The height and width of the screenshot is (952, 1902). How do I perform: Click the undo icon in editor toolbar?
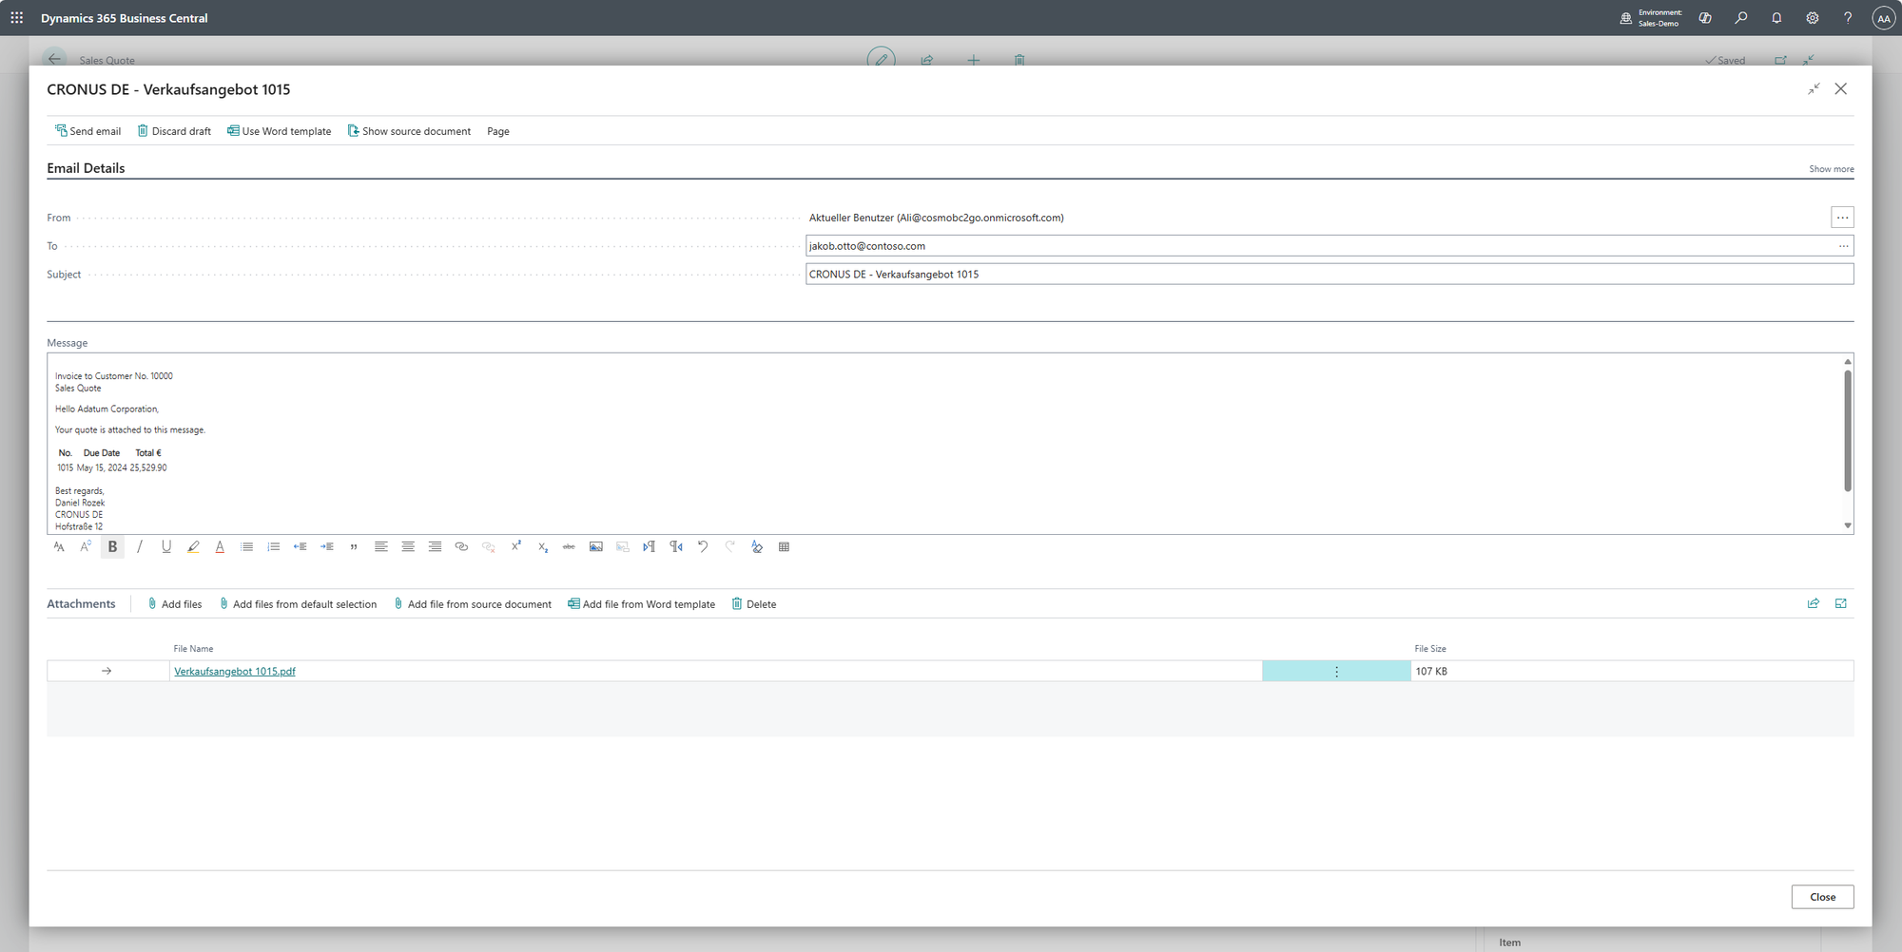point(703,547)
